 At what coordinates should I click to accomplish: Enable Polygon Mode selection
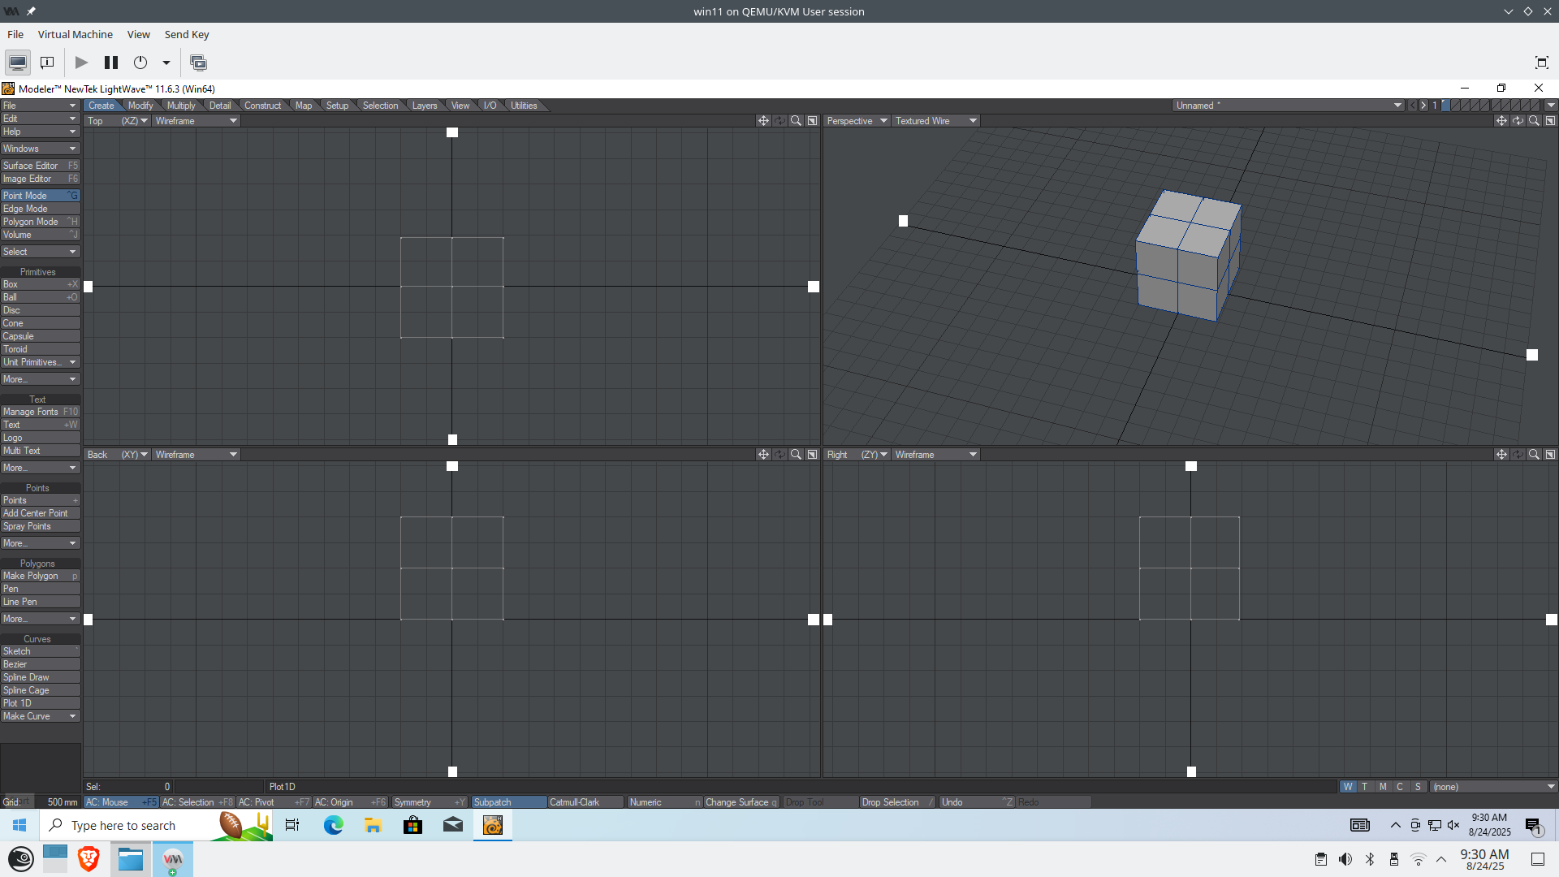click(x=40, y=222)
